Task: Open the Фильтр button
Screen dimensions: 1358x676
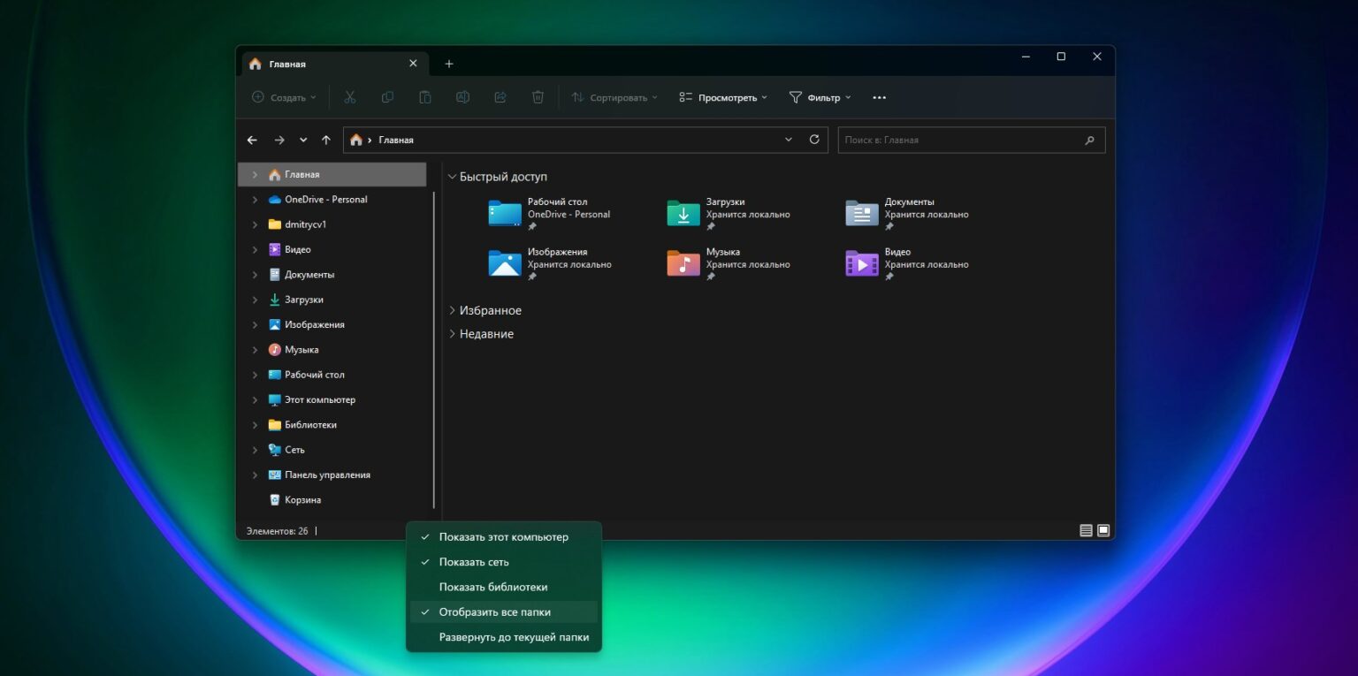Action: point(819,97)
